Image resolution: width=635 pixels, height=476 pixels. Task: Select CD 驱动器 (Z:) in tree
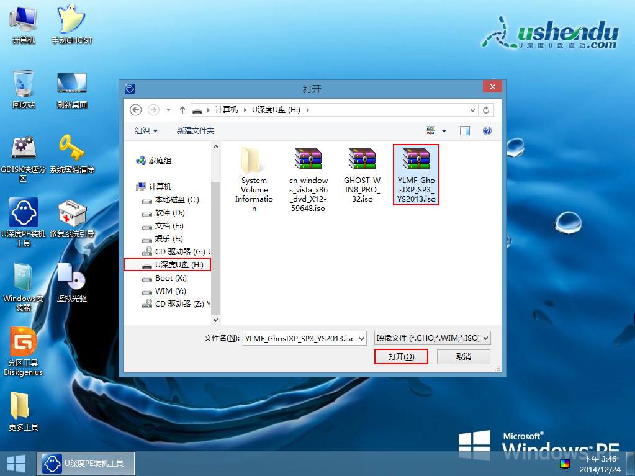point(175,303)
